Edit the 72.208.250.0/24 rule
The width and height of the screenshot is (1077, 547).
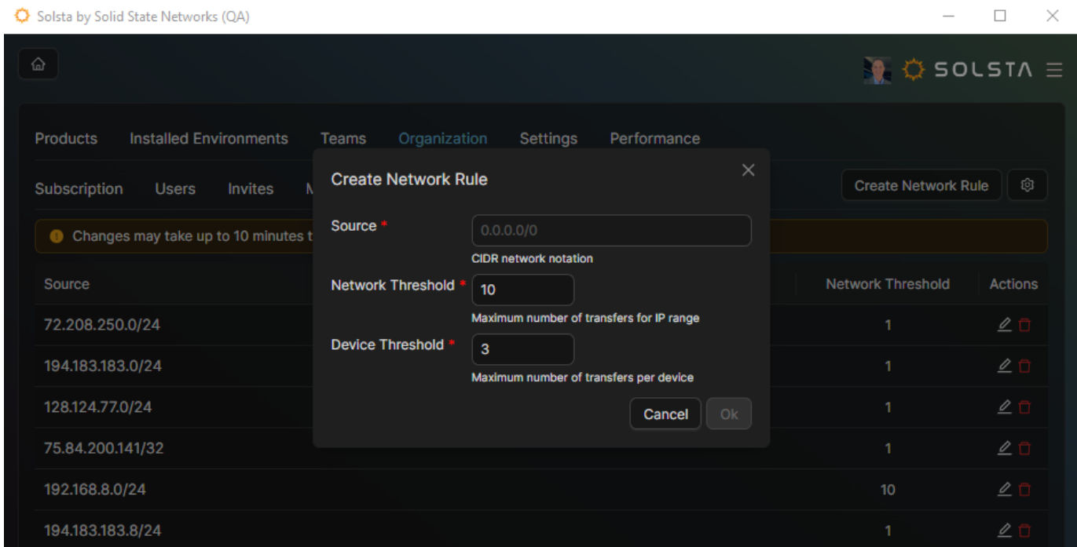(1004, 325)
